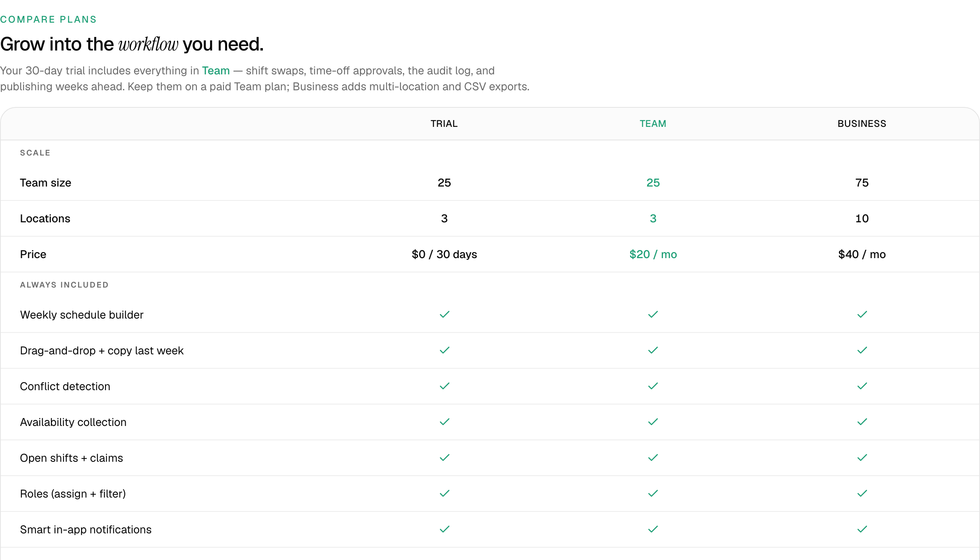Click the Locations row label
980x560 pixels.
[x=45, y=219]
